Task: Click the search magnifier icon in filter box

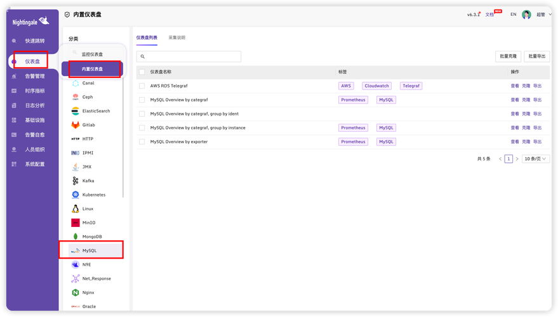Action: point(143,56)
